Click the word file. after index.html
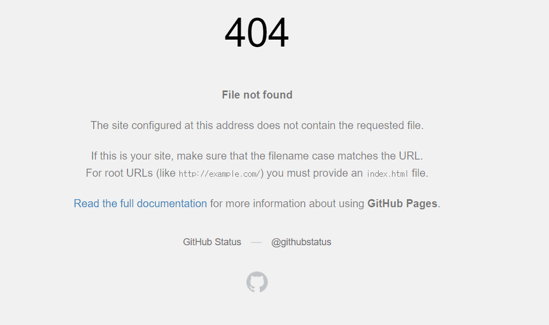The width and height of the screenshot is (549, 325). [420, 173]
